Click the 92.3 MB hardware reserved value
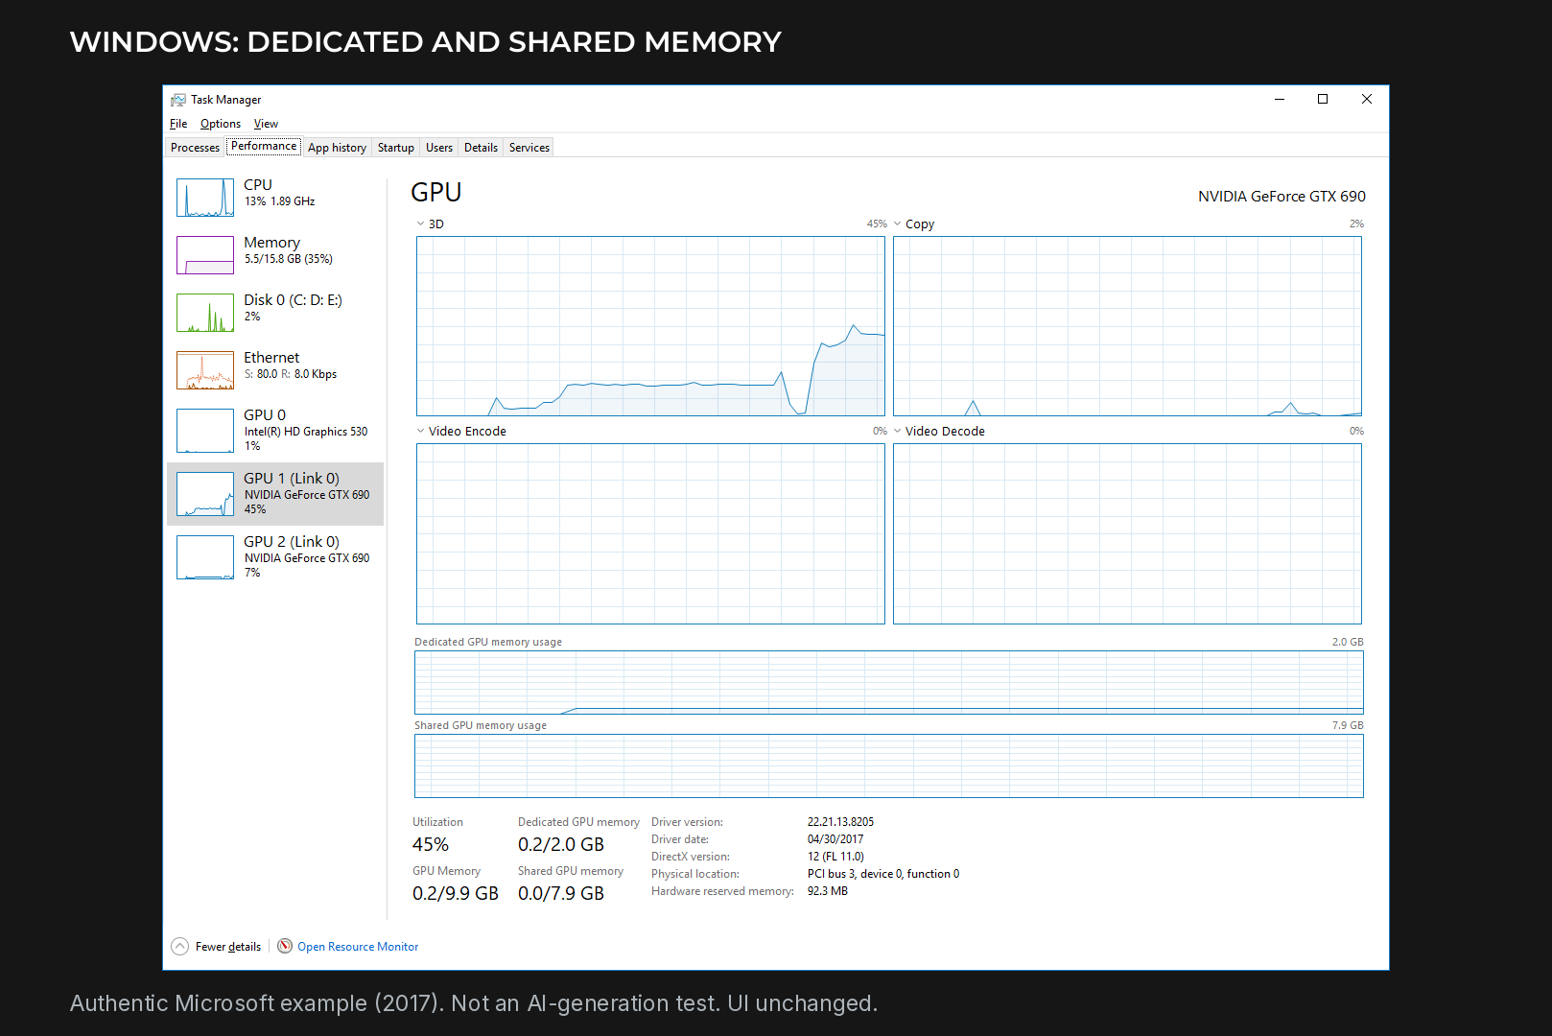The image size is (1552, 1036). (828, 891)
